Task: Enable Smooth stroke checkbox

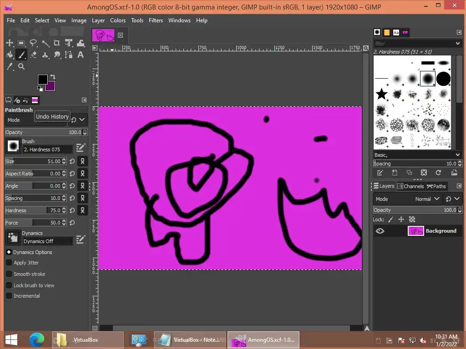Action: pos(9,274)
